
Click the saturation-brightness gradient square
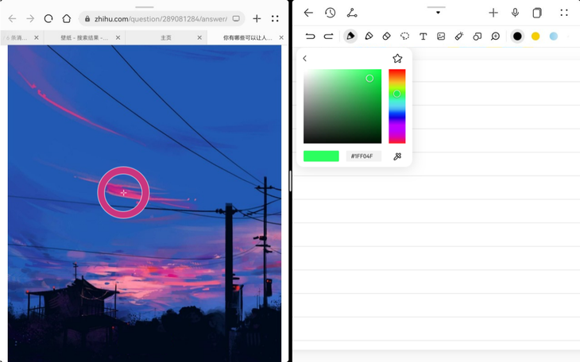pos(342,106)
